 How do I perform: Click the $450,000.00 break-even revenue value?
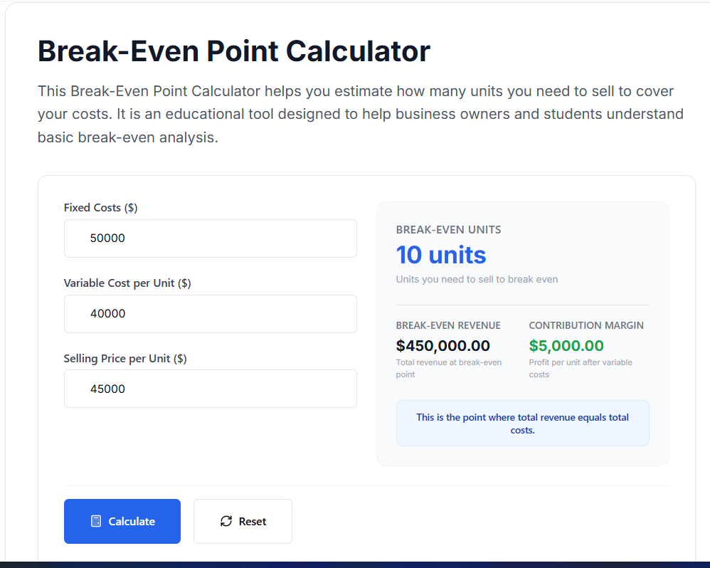pos(443,345)
